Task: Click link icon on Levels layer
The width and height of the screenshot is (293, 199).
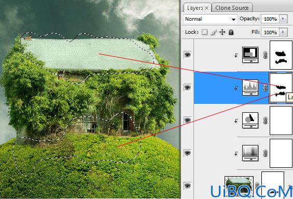Action: click(x=265, y=88)
